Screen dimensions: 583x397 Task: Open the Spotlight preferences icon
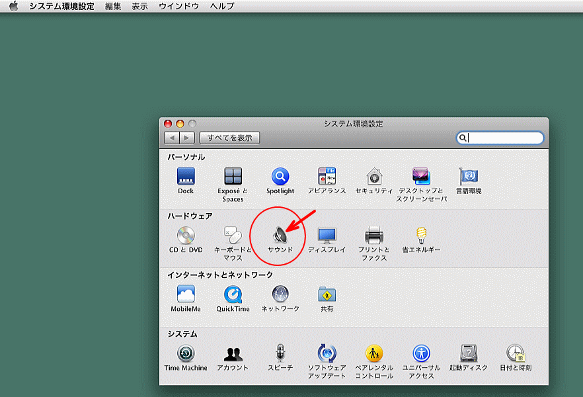tap(280, 177)
